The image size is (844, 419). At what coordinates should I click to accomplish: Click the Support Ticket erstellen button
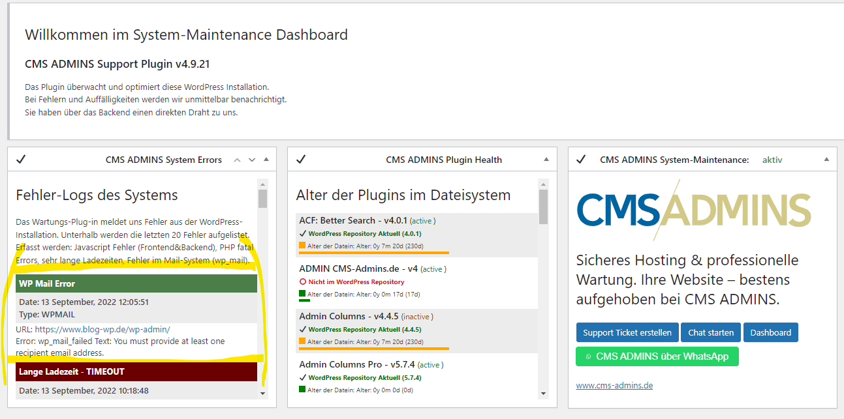[x=627, y=332]
